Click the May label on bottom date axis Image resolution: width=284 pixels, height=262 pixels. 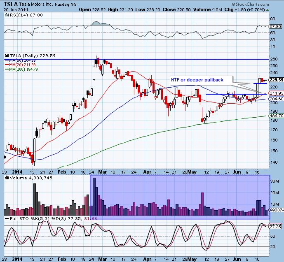point(192,259)
